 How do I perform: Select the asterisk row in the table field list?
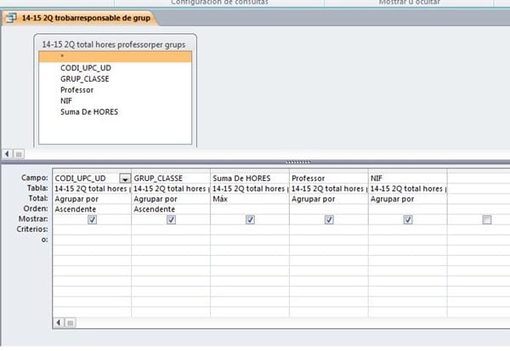coord(114,56)
